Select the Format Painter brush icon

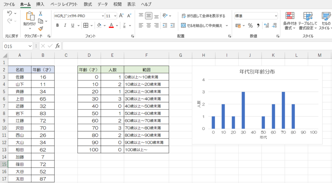[41, 29]
